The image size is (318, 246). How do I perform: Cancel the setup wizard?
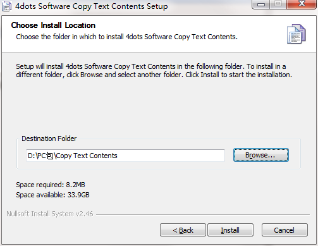coord(284,230)
